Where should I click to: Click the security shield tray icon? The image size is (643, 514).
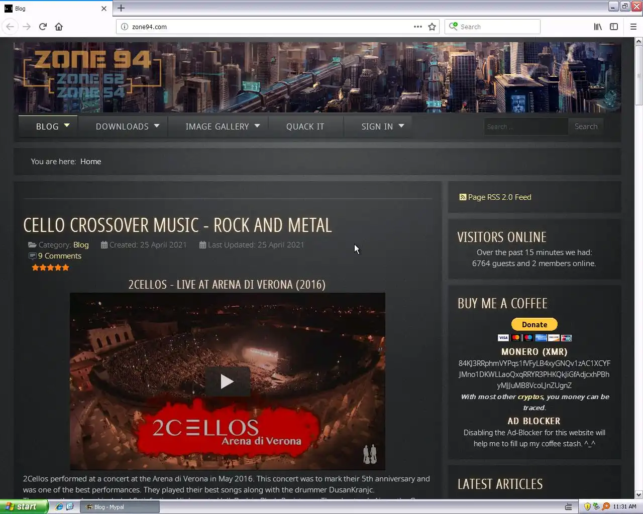pos(587,506)
